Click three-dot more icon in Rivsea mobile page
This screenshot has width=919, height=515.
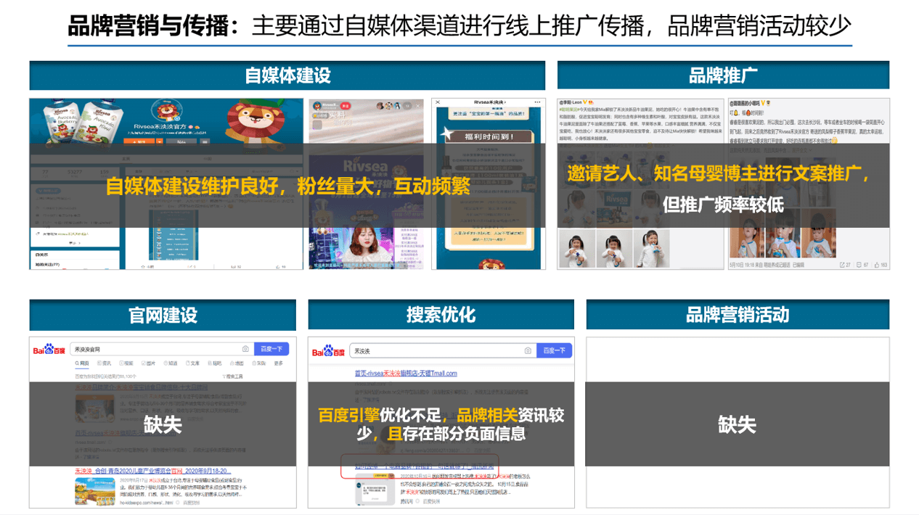538,102
